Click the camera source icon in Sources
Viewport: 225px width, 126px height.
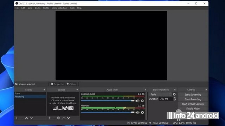click(x=71, y=108)
